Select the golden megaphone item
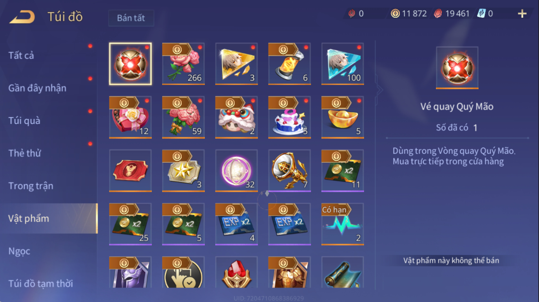Image resolution: width=539 pixels, height=302 pixels. tap(289, 171)
